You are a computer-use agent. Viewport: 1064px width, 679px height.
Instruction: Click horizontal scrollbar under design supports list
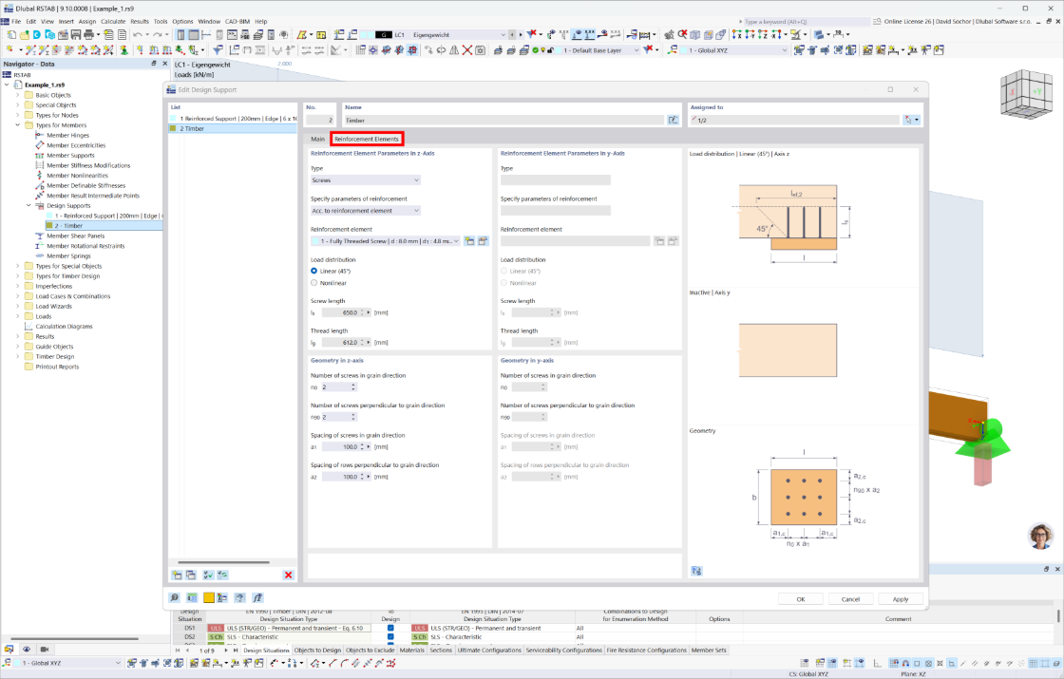tap(224, 562)
